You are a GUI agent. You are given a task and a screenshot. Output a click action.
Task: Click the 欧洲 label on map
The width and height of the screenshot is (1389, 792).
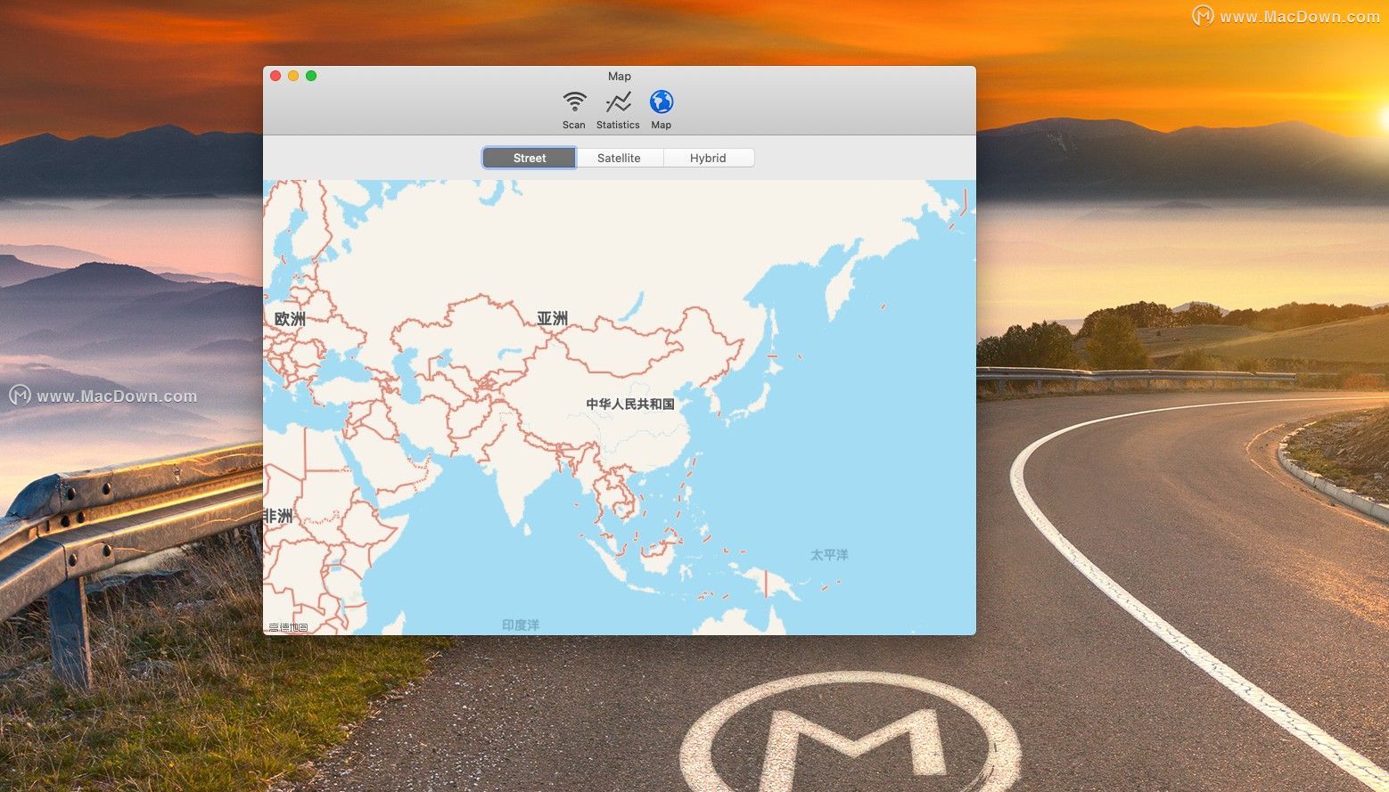pos(290,319)
